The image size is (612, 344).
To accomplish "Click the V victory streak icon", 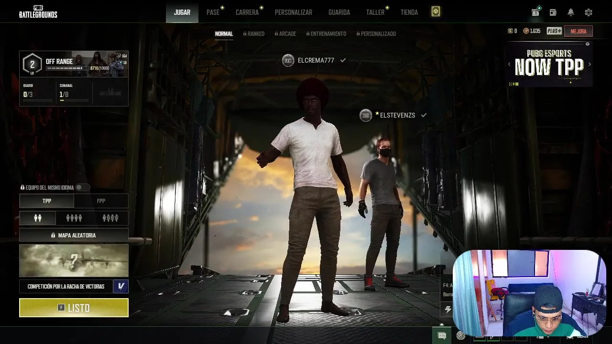I will point(121,287).
